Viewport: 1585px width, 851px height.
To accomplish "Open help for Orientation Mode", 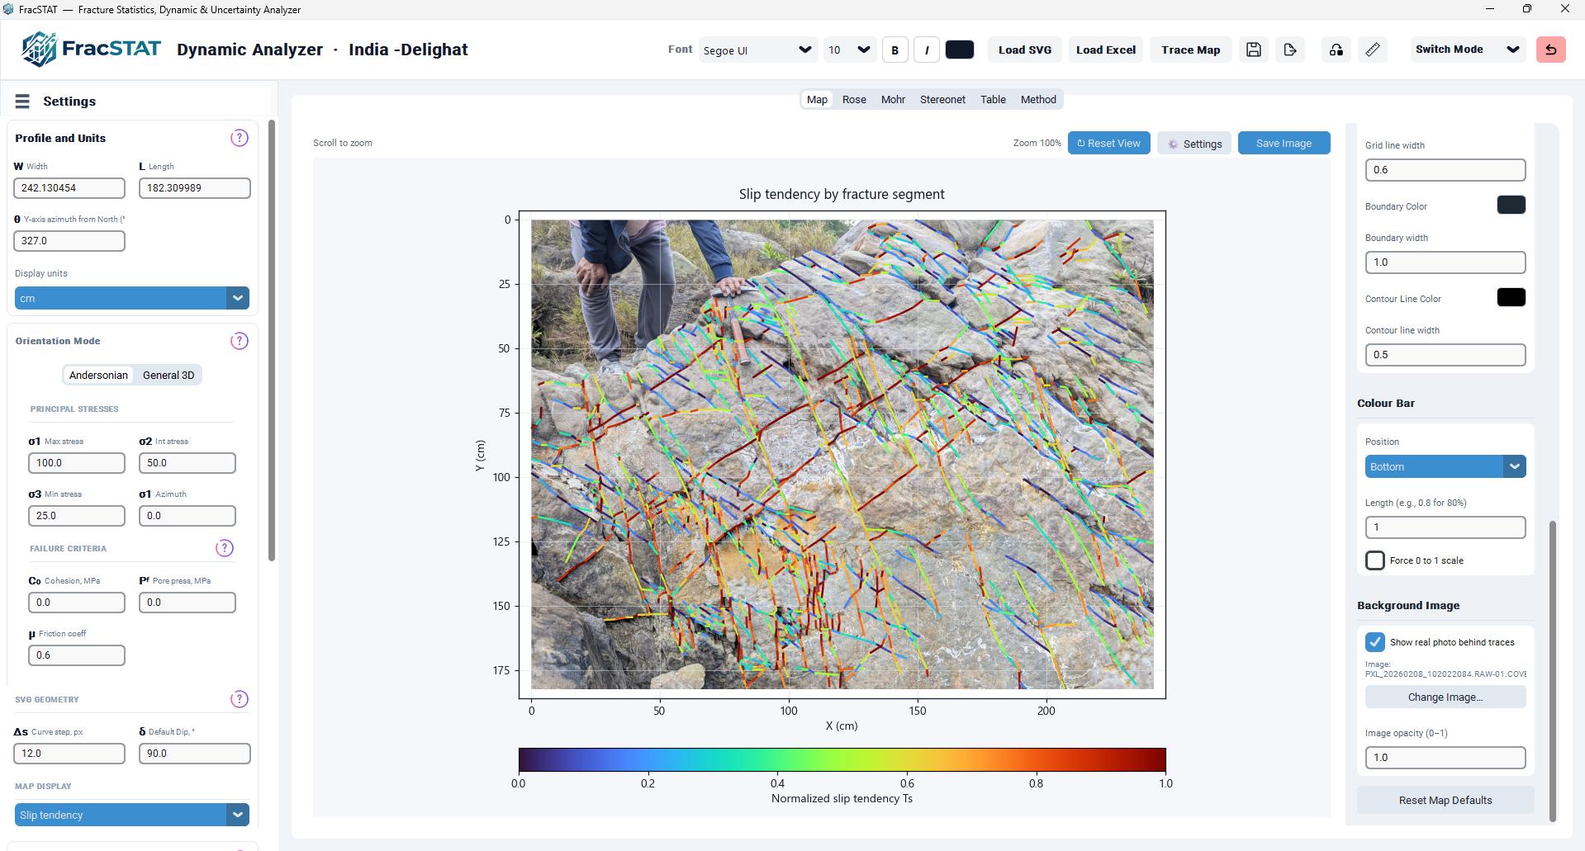I will 240,341.
